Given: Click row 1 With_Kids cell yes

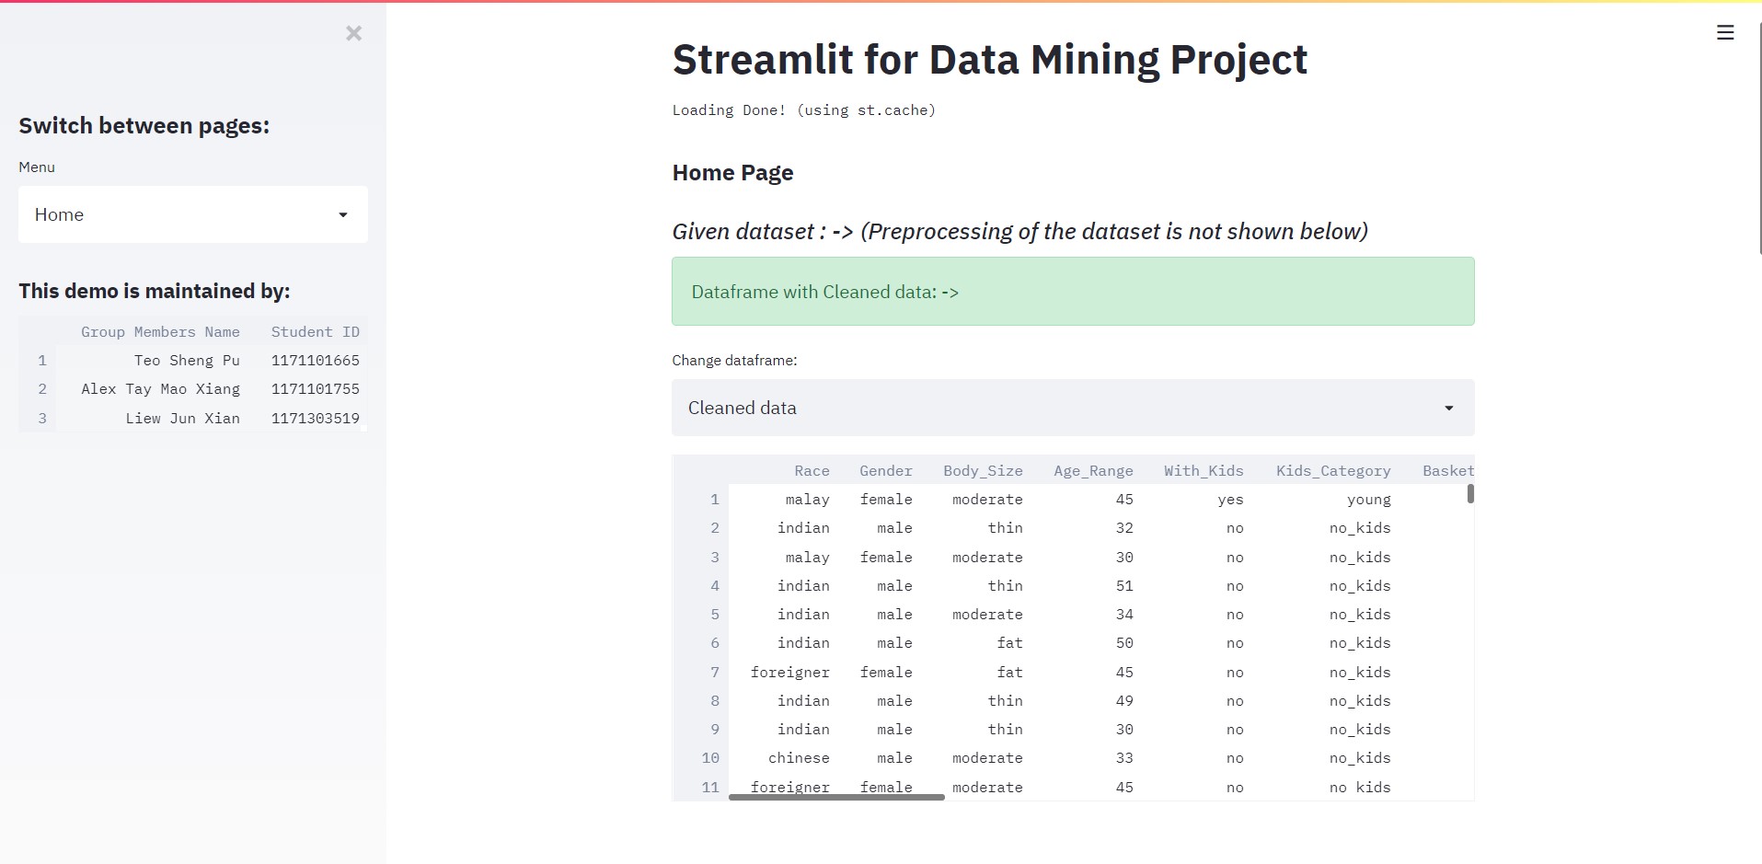Looking at the screenshot, I should tap(1230, 500).
